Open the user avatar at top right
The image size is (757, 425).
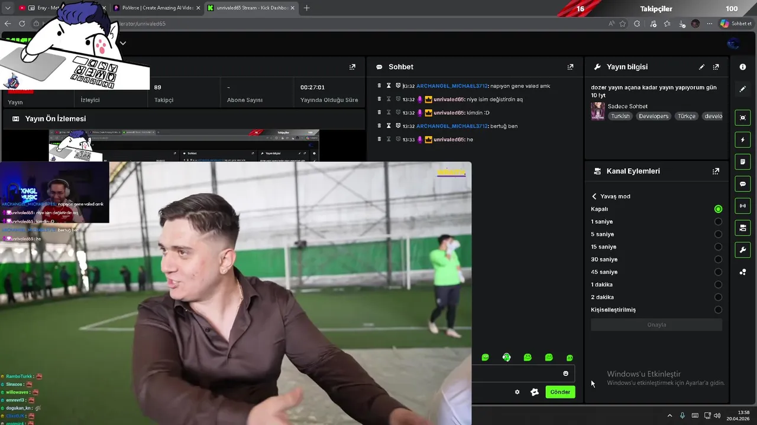pyautogui.click(x=733, y=43)
